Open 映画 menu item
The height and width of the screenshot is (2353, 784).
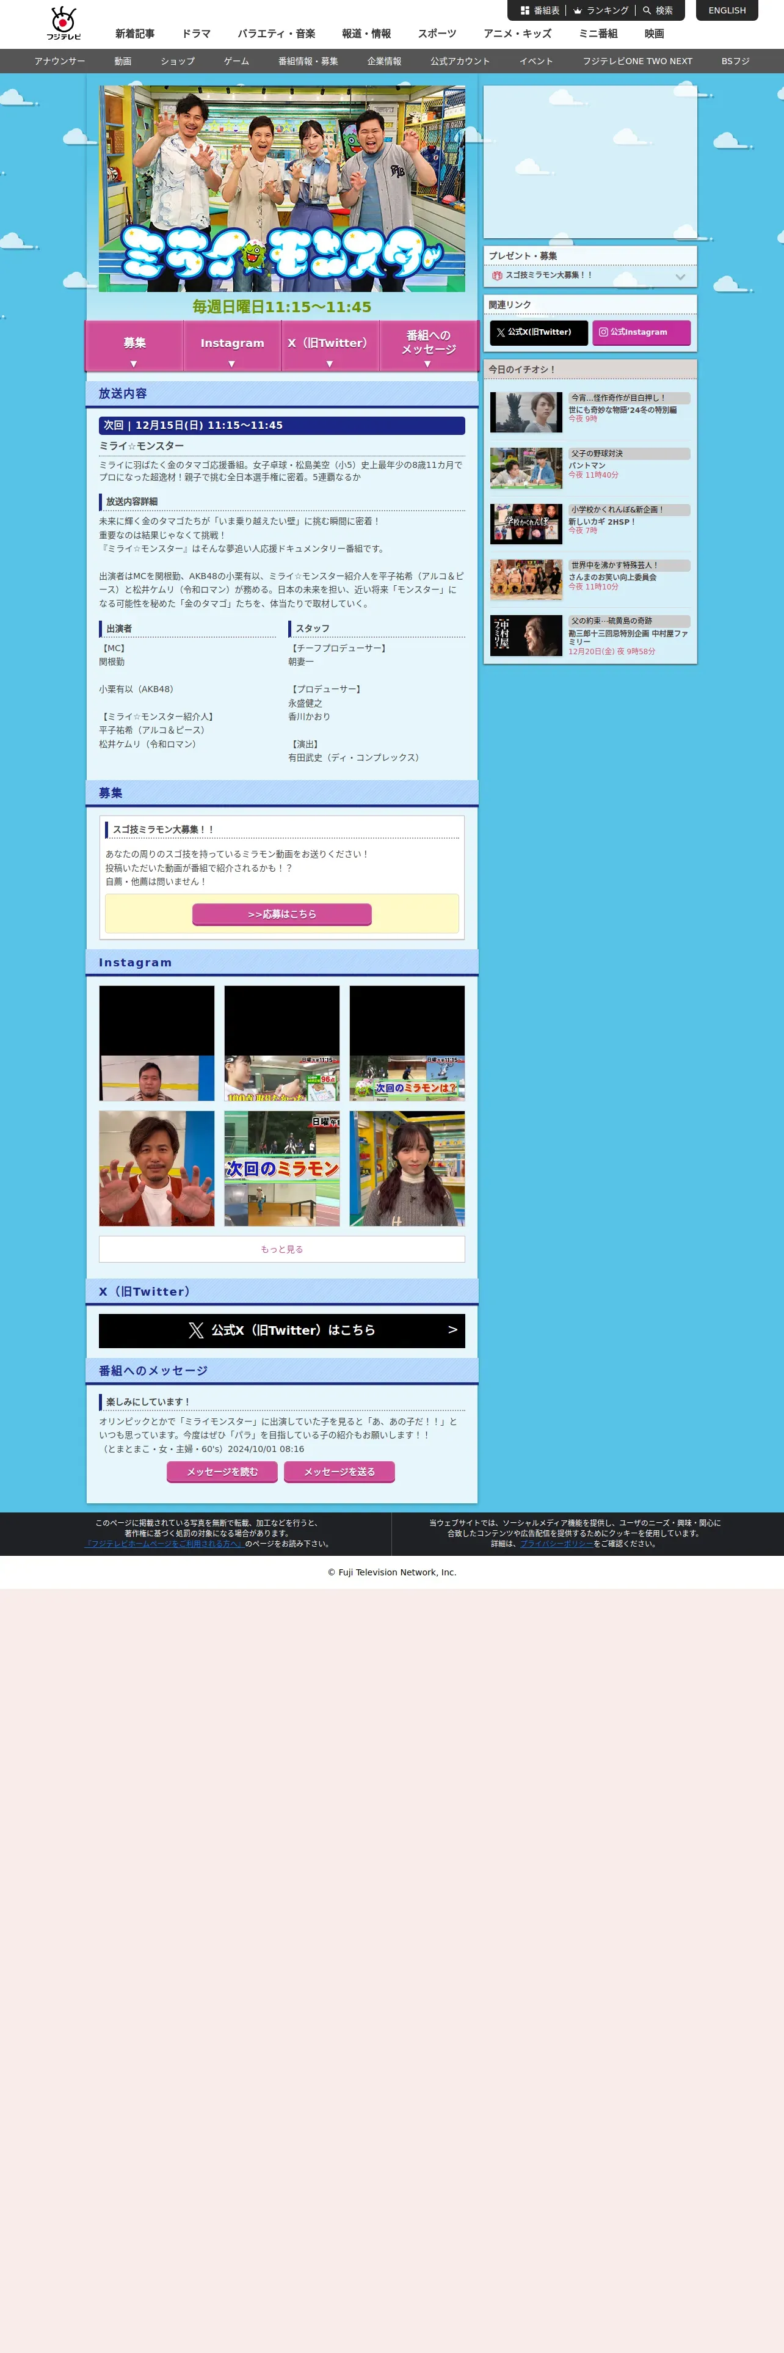(655, 34)
